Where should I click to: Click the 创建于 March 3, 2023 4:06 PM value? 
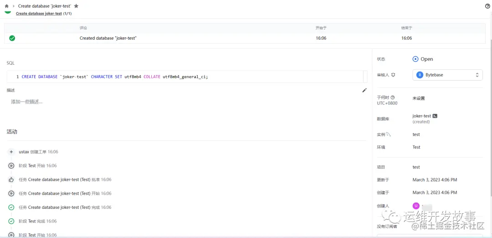(x=435, y=192)
